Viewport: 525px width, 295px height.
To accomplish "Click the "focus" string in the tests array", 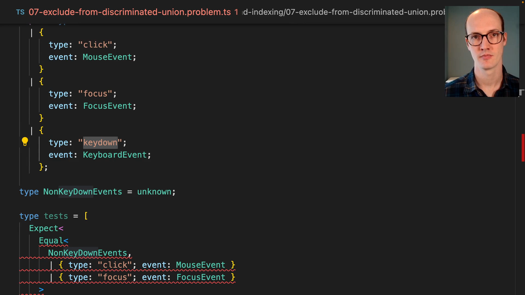I will click(x=116, y=278).
